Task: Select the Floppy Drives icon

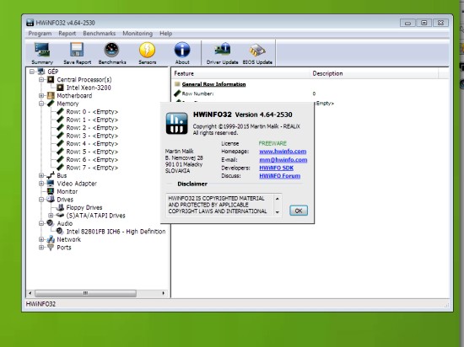Action: tap(60, 207)
